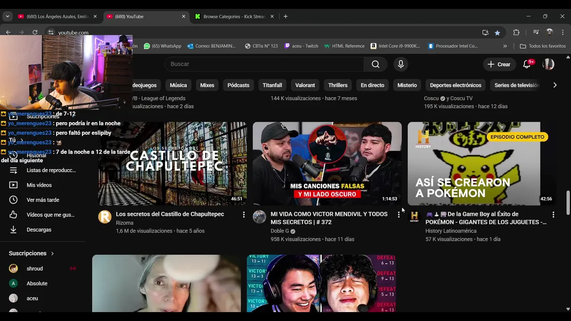Open the media controls icon in Chrome toolbar
Image resolution: width=571 pixels, height=321 pixels.
pyautogui.click(x=536, y=33)
